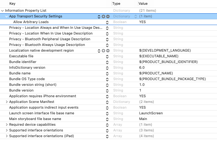The image size is (217, 165).
Task: Select the (21 items) root value
Action: pos(148,11)
